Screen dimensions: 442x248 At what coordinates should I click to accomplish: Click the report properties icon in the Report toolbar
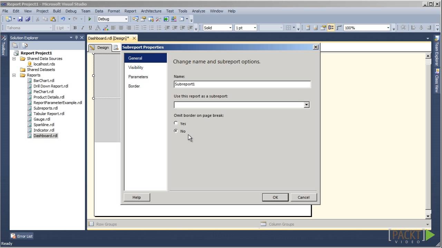[323, 28]
